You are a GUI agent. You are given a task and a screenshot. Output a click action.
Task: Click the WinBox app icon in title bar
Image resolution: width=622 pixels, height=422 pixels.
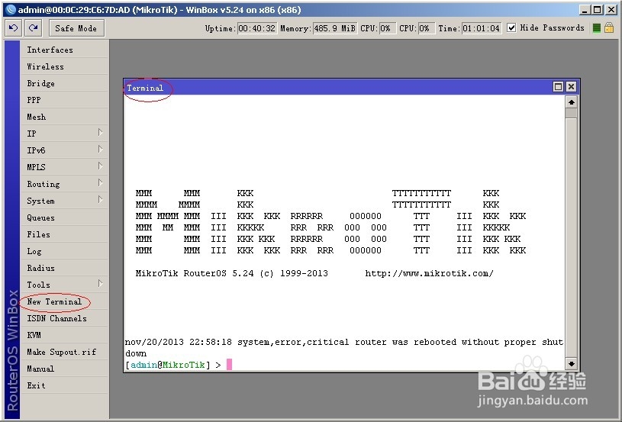[11, 9]
